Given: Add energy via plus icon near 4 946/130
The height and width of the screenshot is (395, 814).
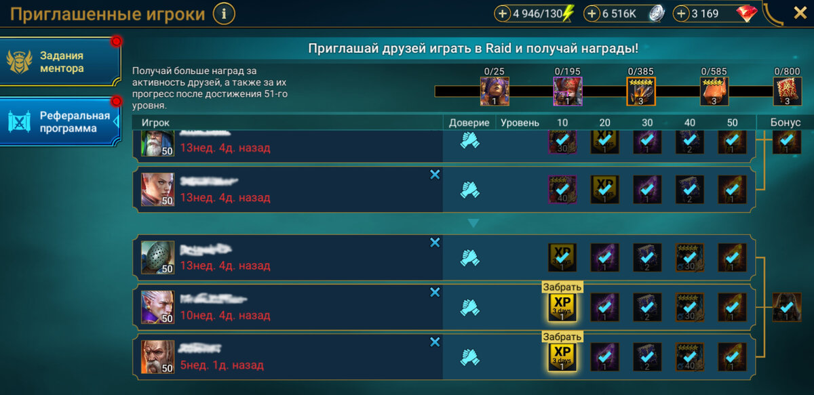Looking at the screenshot, I should (x=502, y=14).
